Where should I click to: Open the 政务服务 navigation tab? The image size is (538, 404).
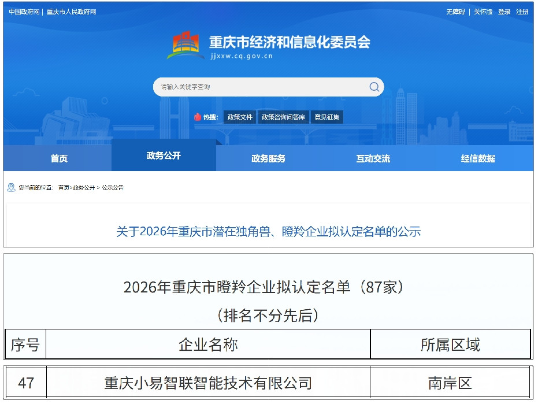[268, 158]
